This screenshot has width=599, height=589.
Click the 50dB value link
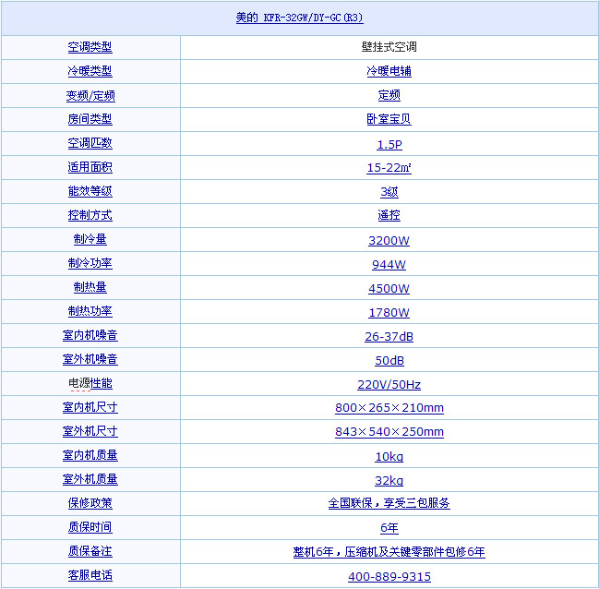click(x=389, y=360)
